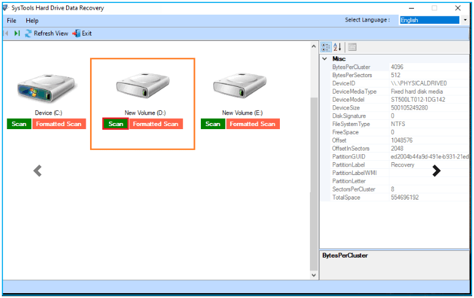Click the previous navigation arrow in the toolbar
This screenshot has height=298, width=474.
[x=6, y=33]
